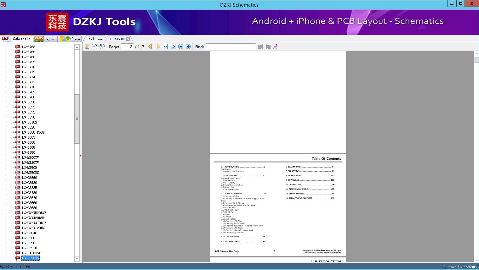
Task: Select LG-M700TV schematic entry
Action: click(x=31, y=157)
